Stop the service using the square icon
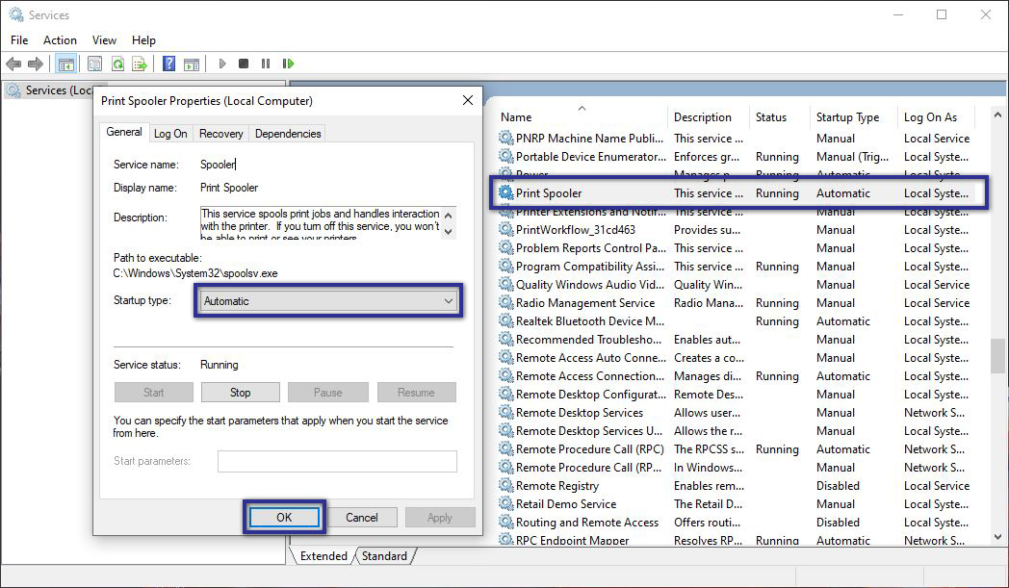The width and height of the screenshot is (1009, 588). point(244,64)
